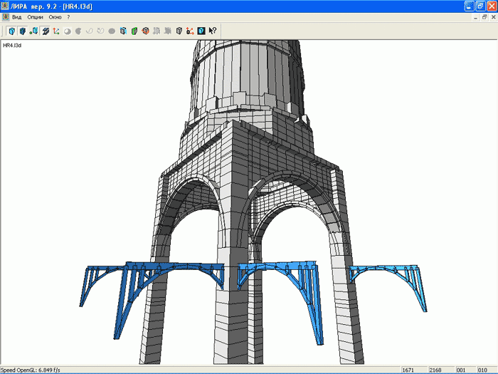Open the Вид menu
This screenshot has width=498, height=374.
16,17
